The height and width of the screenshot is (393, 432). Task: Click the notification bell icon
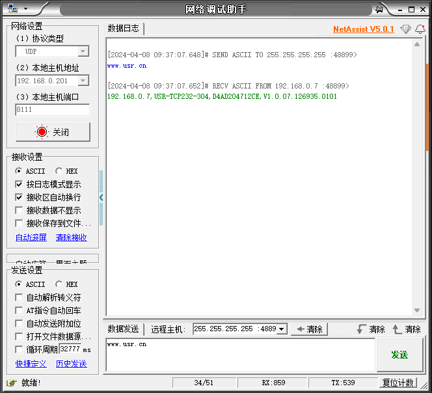(x=420, y=29)
